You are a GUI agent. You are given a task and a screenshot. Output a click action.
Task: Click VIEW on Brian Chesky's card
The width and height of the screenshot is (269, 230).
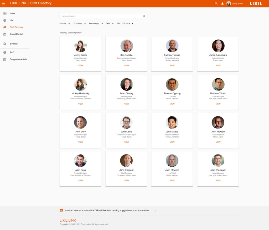tap(126, 104)
